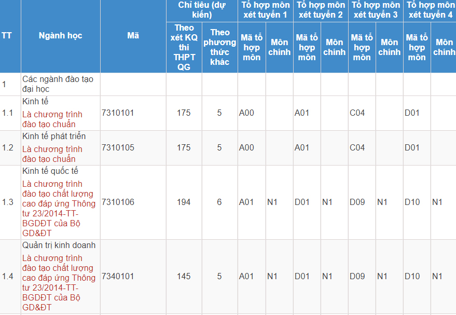The height and width of the screenshot is (315, 456).
Task: Select the 'Tổ hợp môn xét tuyển 3' header
Action: point(376,10)
